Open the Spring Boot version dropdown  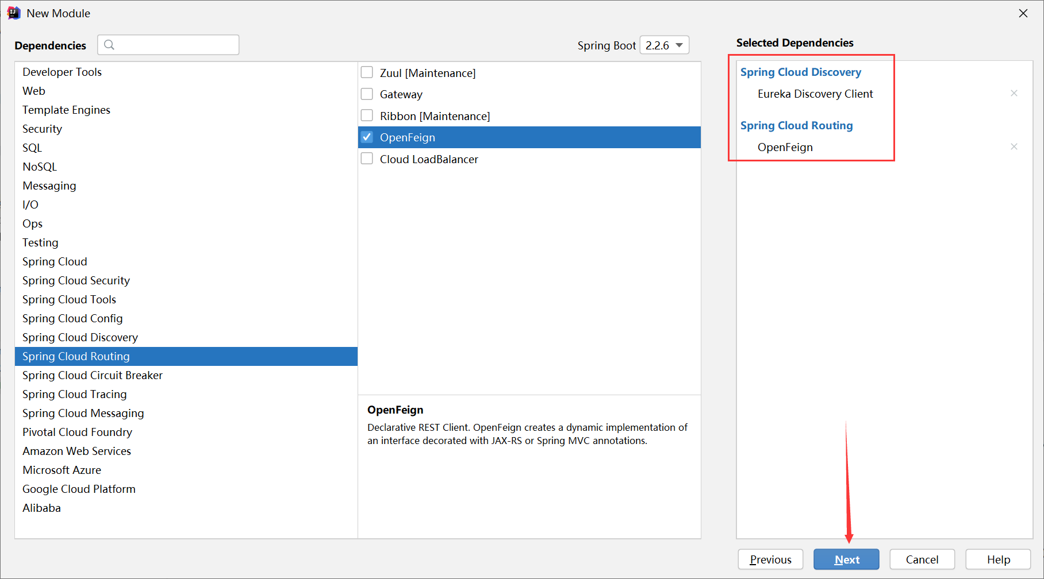665,45
